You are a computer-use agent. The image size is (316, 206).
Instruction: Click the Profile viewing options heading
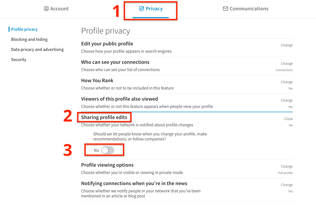107,165
